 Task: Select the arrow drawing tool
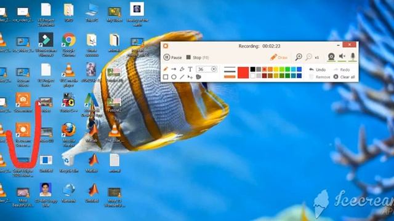pos(174,69)
